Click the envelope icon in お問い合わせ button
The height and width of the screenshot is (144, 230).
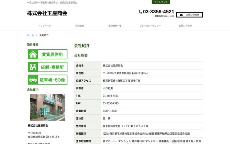pyautogui.click(x=181, y=15)
